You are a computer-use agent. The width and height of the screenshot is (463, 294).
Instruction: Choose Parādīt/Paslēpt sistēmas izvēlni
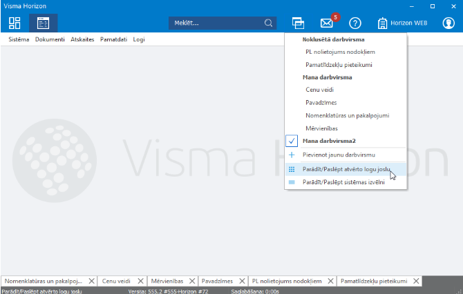(x=343, y=182)
